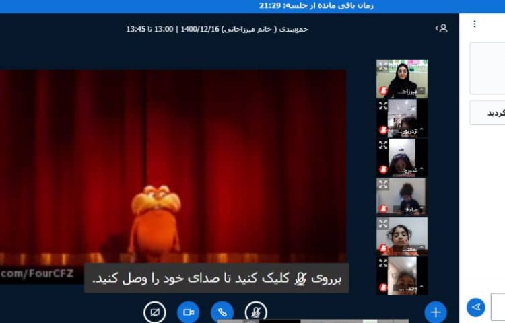Fullscreen the شیرح webcam

click(383, 145)
